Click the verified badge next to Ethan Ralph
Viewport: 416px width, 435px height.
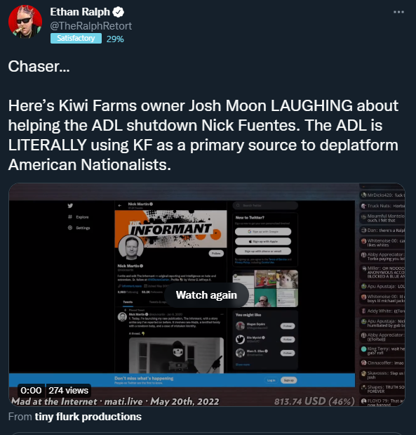[119, 12]
